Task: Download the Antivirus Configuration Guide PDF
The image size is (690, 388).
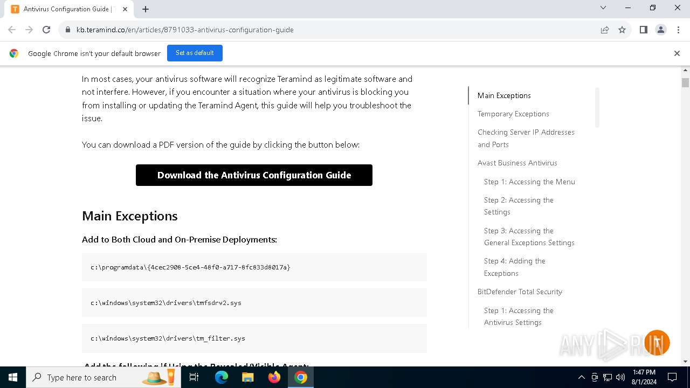Action: pyautogui.click(x=254, y=175)
